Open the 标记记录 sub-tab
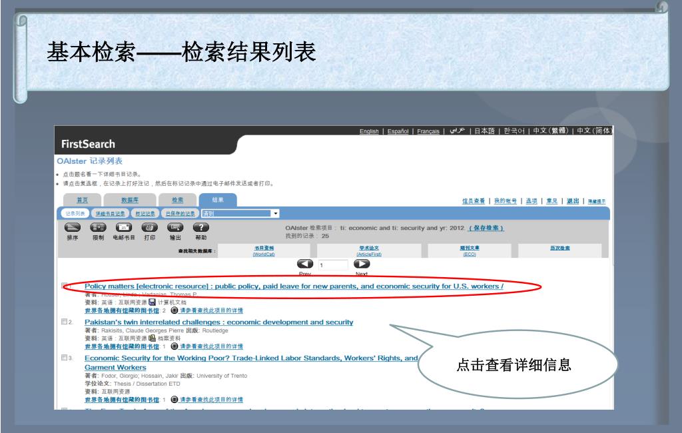 (x=145, y=213)
